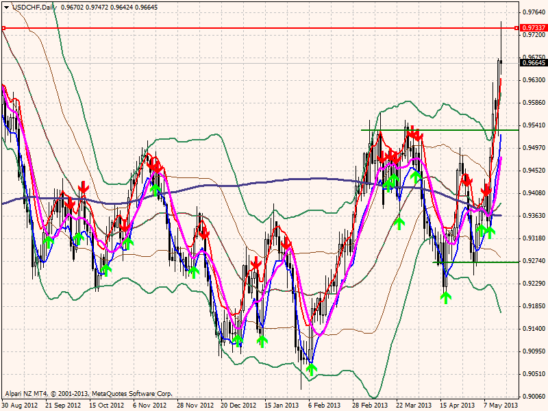The image size is (548, 411).
Task: Click the 0.92290 price axis label
Action: (x=534, y=284)
